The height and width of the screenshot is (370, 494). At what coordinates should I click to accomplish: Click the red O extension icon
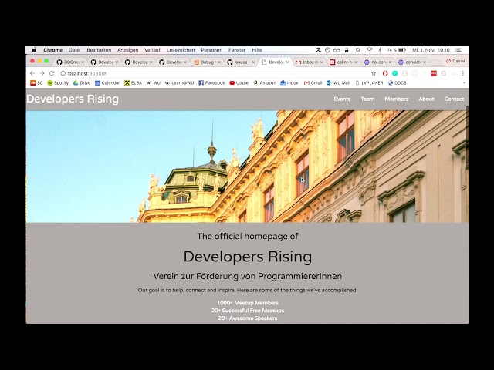(x=385, y=73)
